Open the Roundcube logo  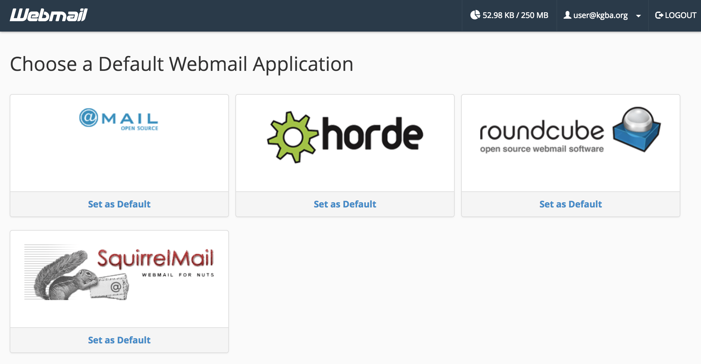(x=570, y=130)
